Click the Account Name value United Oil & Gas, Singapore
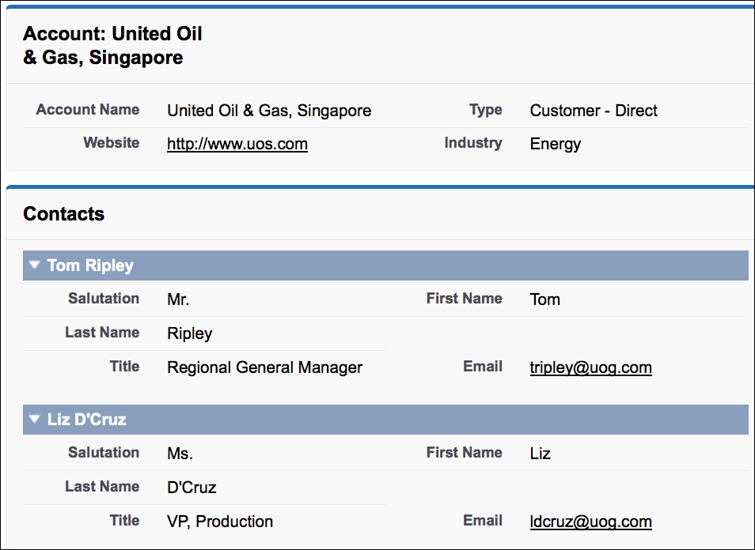Viewport: 755px width, 550px height. (269, 111)
